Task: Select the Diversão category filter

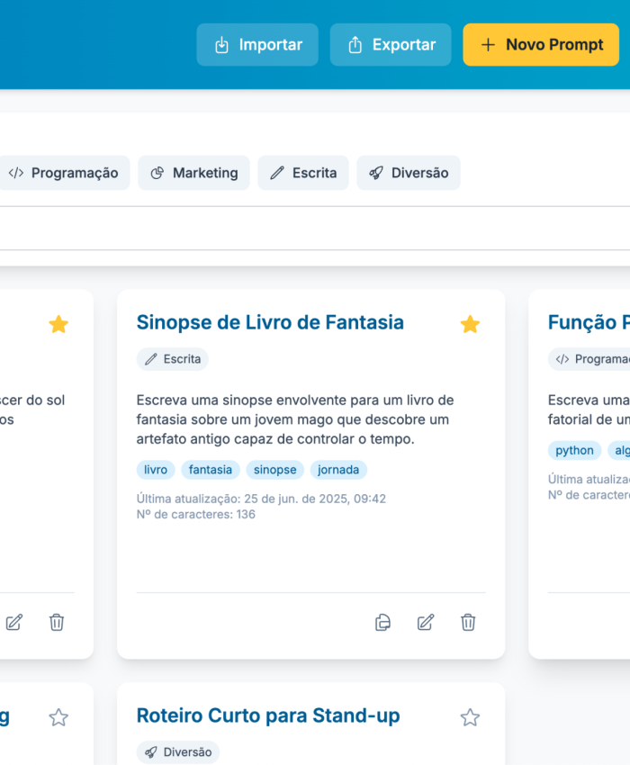Action: coord(409,173)
